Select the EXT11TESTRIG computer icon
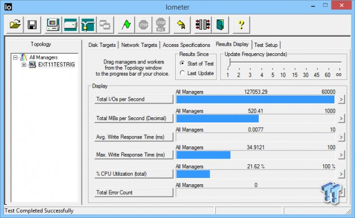The height and width of the screenshot is (218, 355). pos(32,65)
